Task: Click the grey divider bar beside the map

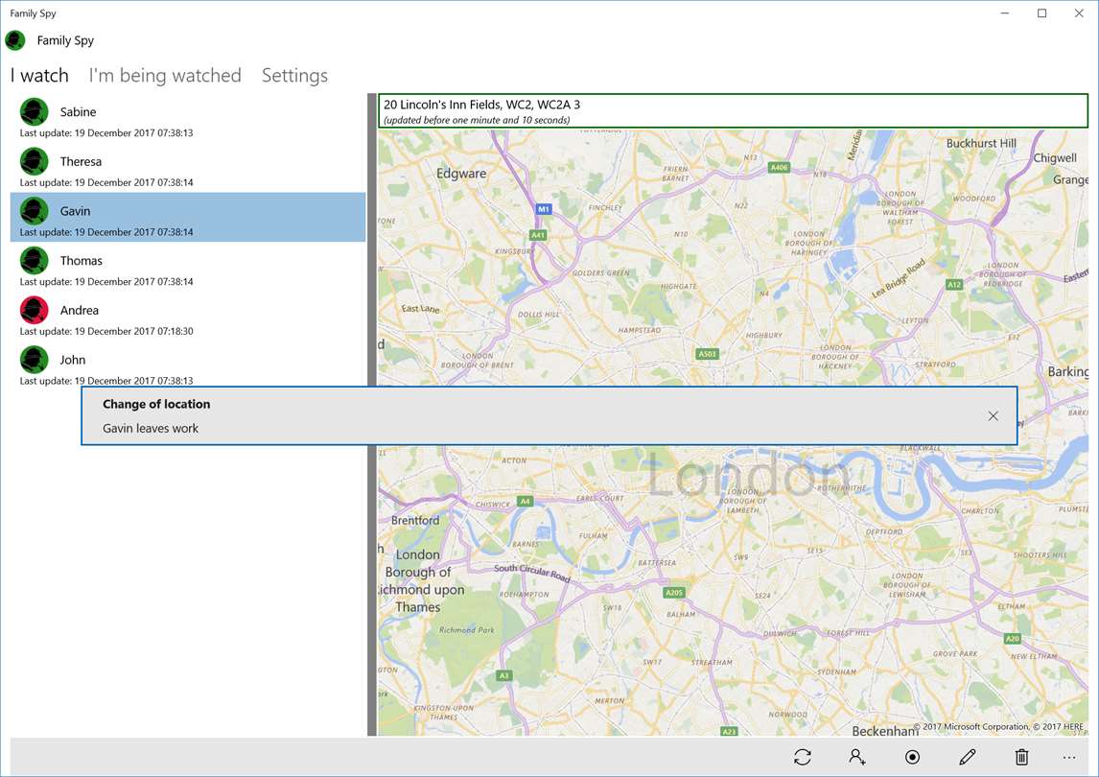Action: click(x=372, y=414)
